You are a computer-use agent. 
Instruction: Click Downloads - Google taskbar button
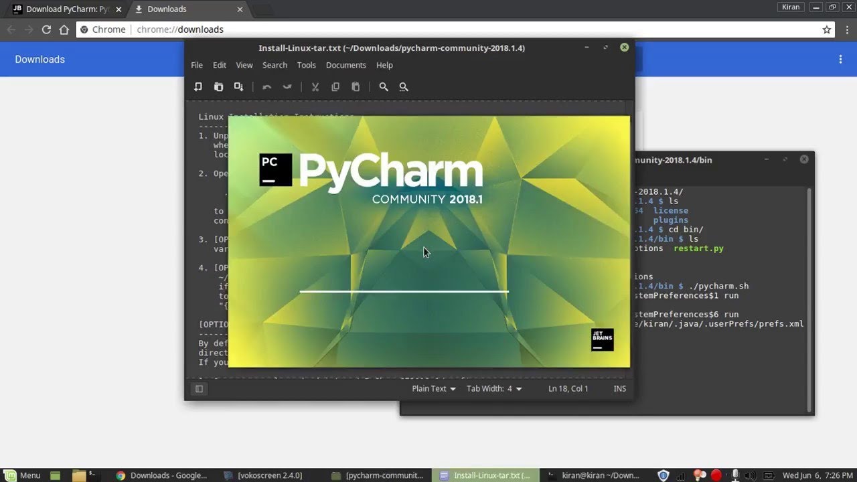162,475
